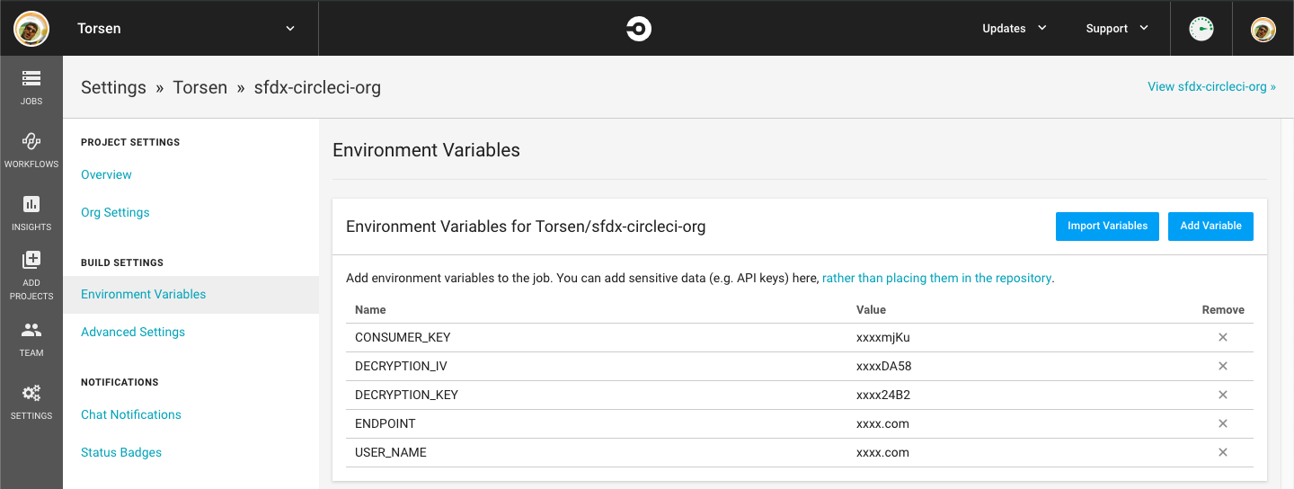The height and width of the screenshot is (489, 1294).
Task: Open the Updates dropdown menu
Action: pos(1015,29)
